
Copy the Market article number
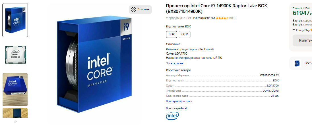(x=277, y=75)
